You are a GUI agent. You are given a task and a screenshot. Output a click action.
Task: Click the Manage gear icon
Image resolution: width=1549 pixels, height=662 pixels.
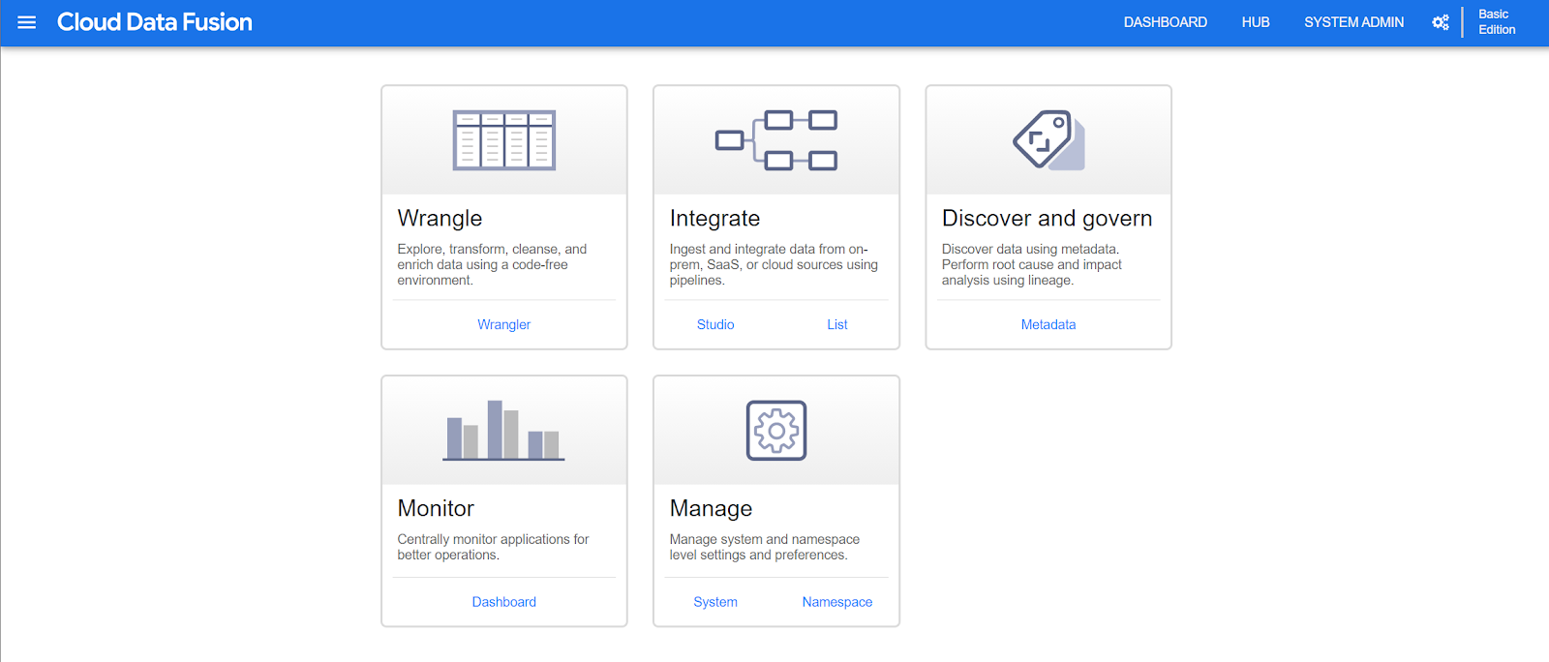click(x=776, y=430)
